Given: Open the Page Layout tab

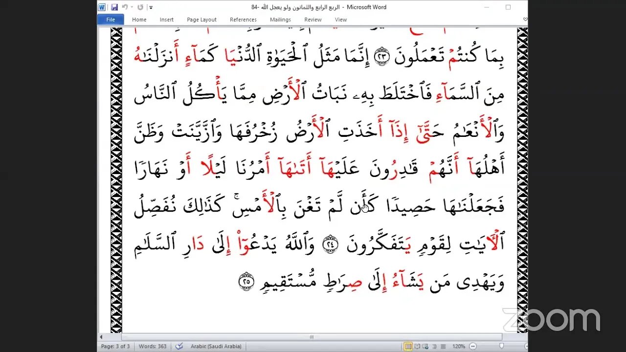Looking at the screenshot, I should pyautogui.click(x=201, y=20).
